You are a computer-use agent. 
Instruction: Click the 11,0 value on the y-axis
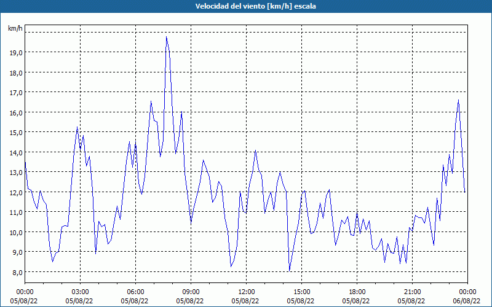tap(16, 212)
